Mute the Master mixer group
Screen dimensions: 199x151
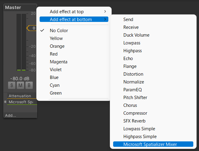click(x=20, y=85)
